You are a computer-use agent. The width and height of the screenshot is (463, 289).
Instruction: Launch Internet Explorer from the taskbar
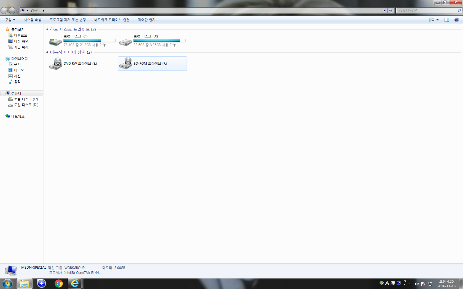(x=75, y=283)
